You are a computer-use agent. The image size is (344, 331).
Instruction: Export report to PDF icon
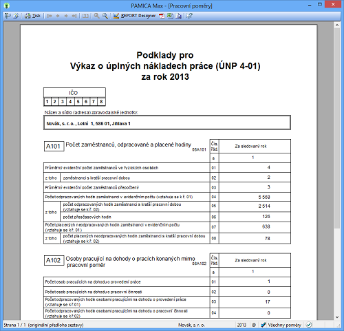pyautogui.click(x=162, y=16)
